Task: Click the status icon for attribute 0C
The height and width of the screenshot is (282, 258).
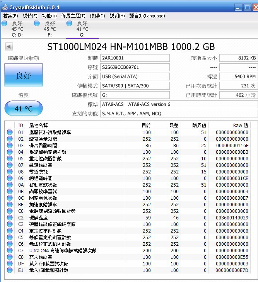Action: coord(10,198)
